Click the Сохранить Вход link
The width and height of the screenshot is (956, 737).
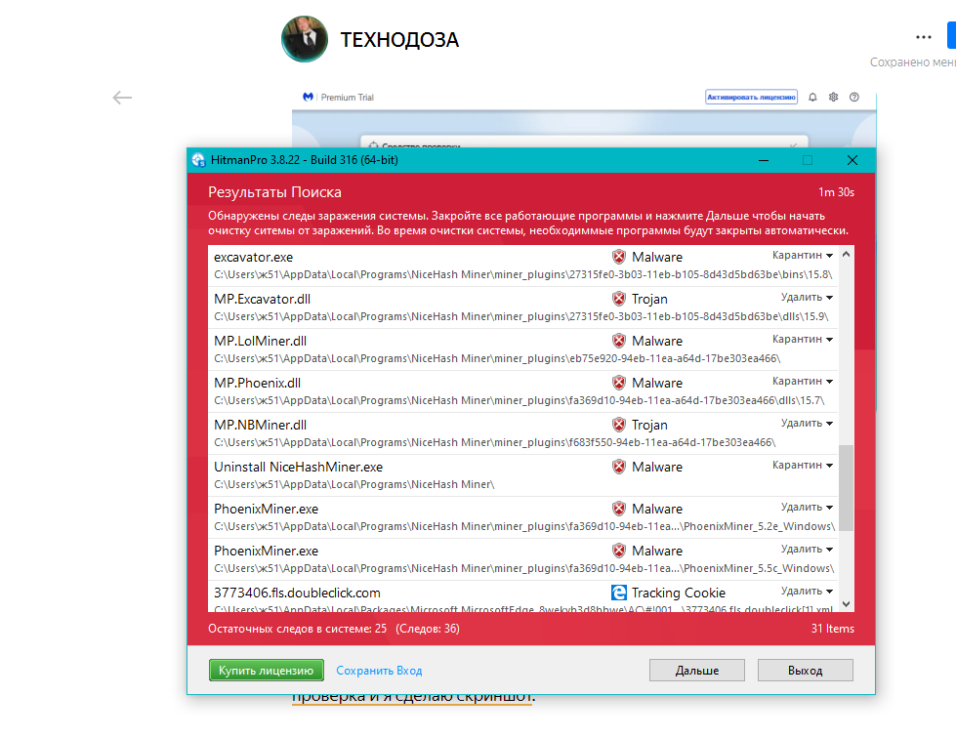tap(379, 671)
